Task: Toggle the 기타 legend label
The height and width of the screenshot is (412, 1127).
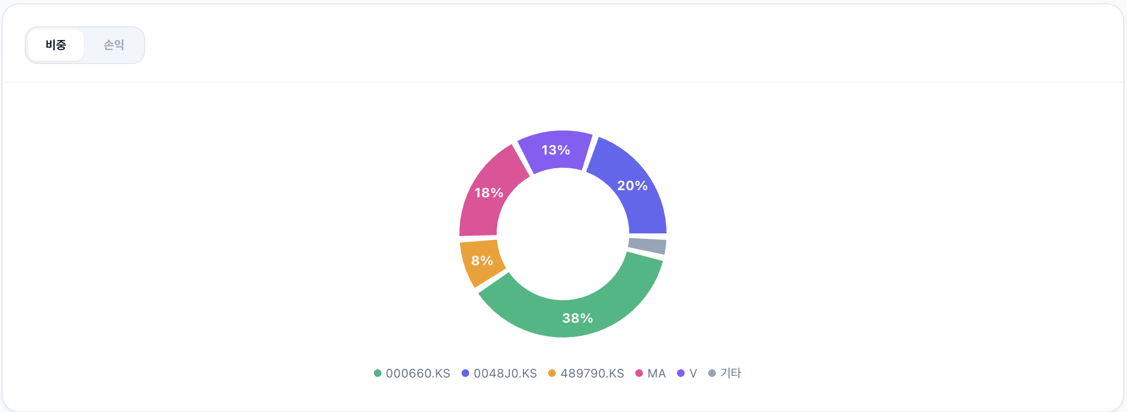Action: [x=730, y=374]
